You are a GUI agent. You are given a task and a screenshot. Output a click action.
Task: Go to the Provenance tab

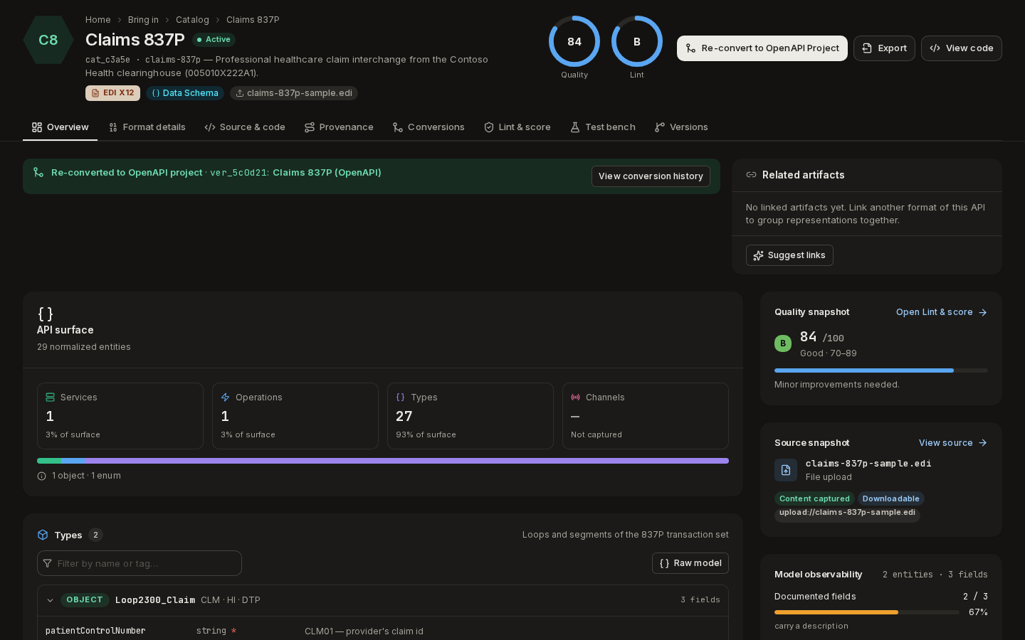[x=339, y=127]
